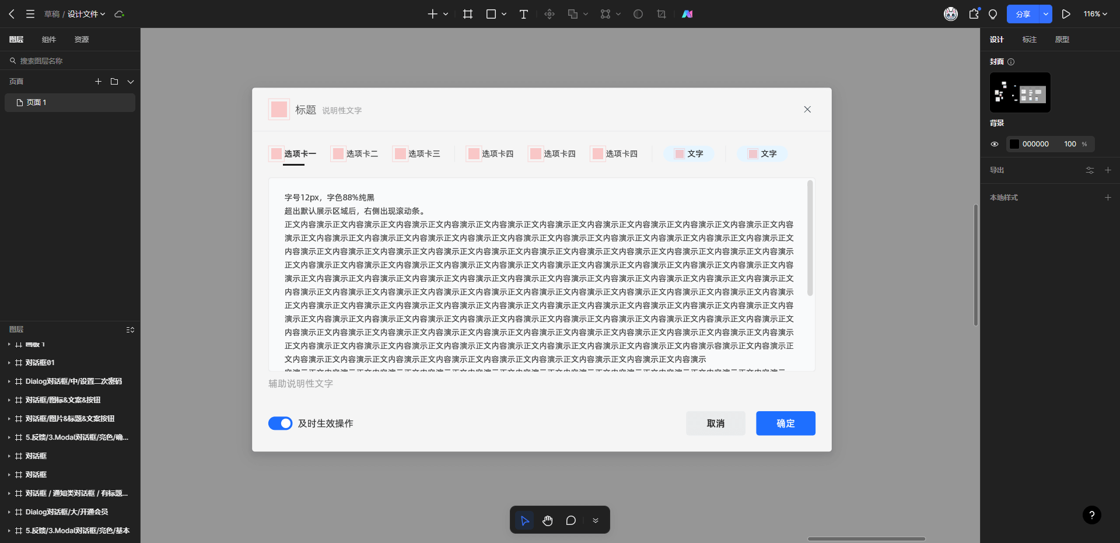This screenshot has width=1120, height=543.
Task: Toggle the 及时生效操作 switch
Action: [280, 423]
